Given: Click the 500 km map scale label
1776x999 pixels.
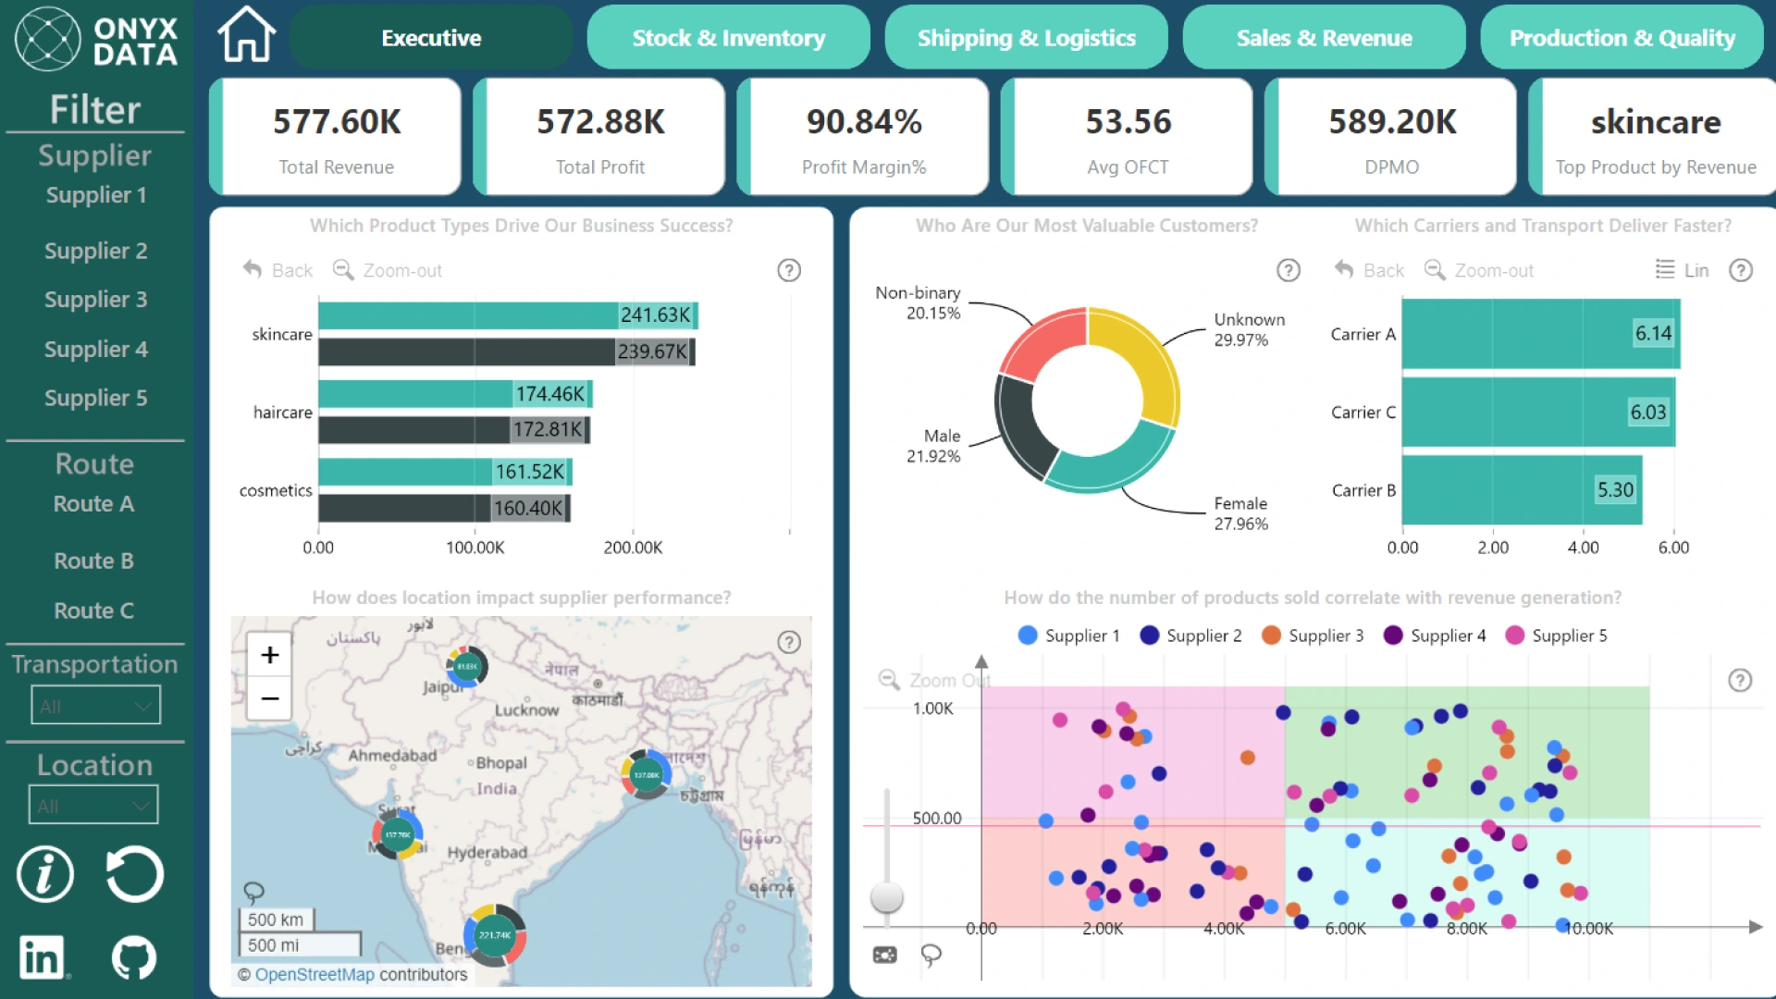Looking at the screenshot, I should (x=276, y=919).
